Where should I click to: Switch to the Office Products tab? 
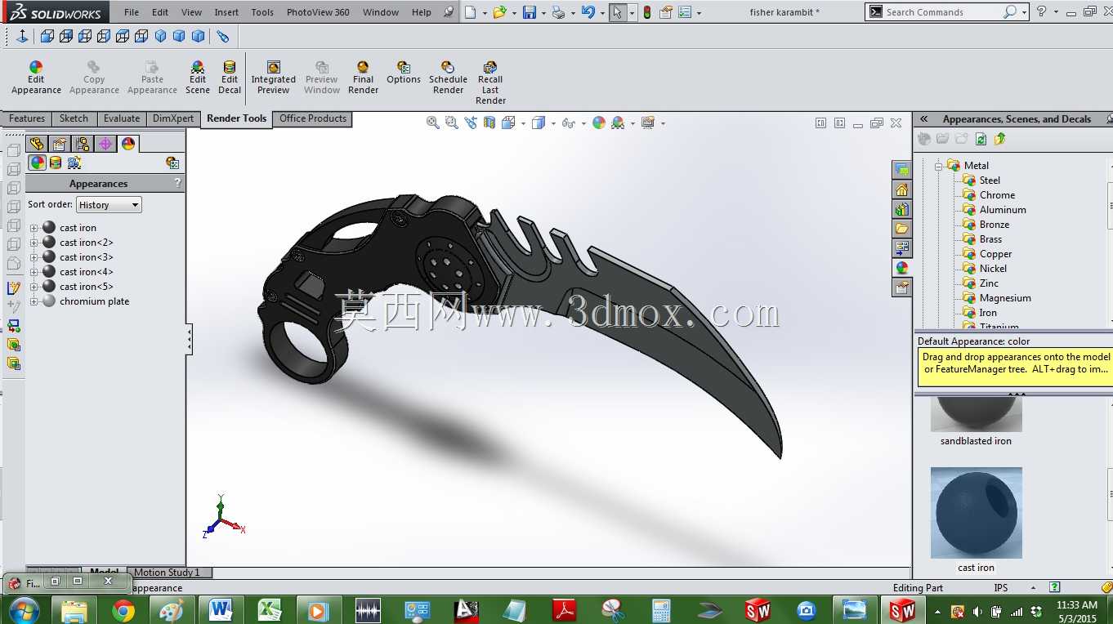pos(313,118)
